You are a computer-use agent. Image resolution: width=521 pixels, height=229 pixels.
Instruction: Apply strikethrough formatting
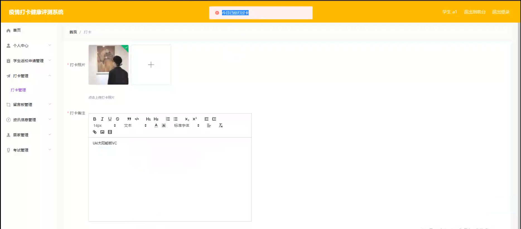pos(117,119)
